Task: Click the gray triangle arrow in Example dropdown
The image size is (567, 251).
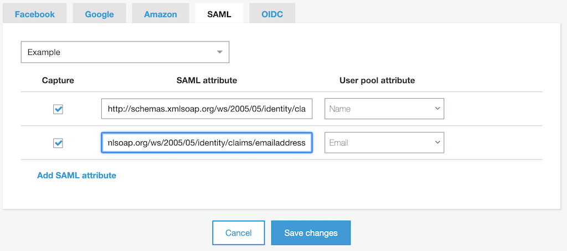Action: click(219, 52)
